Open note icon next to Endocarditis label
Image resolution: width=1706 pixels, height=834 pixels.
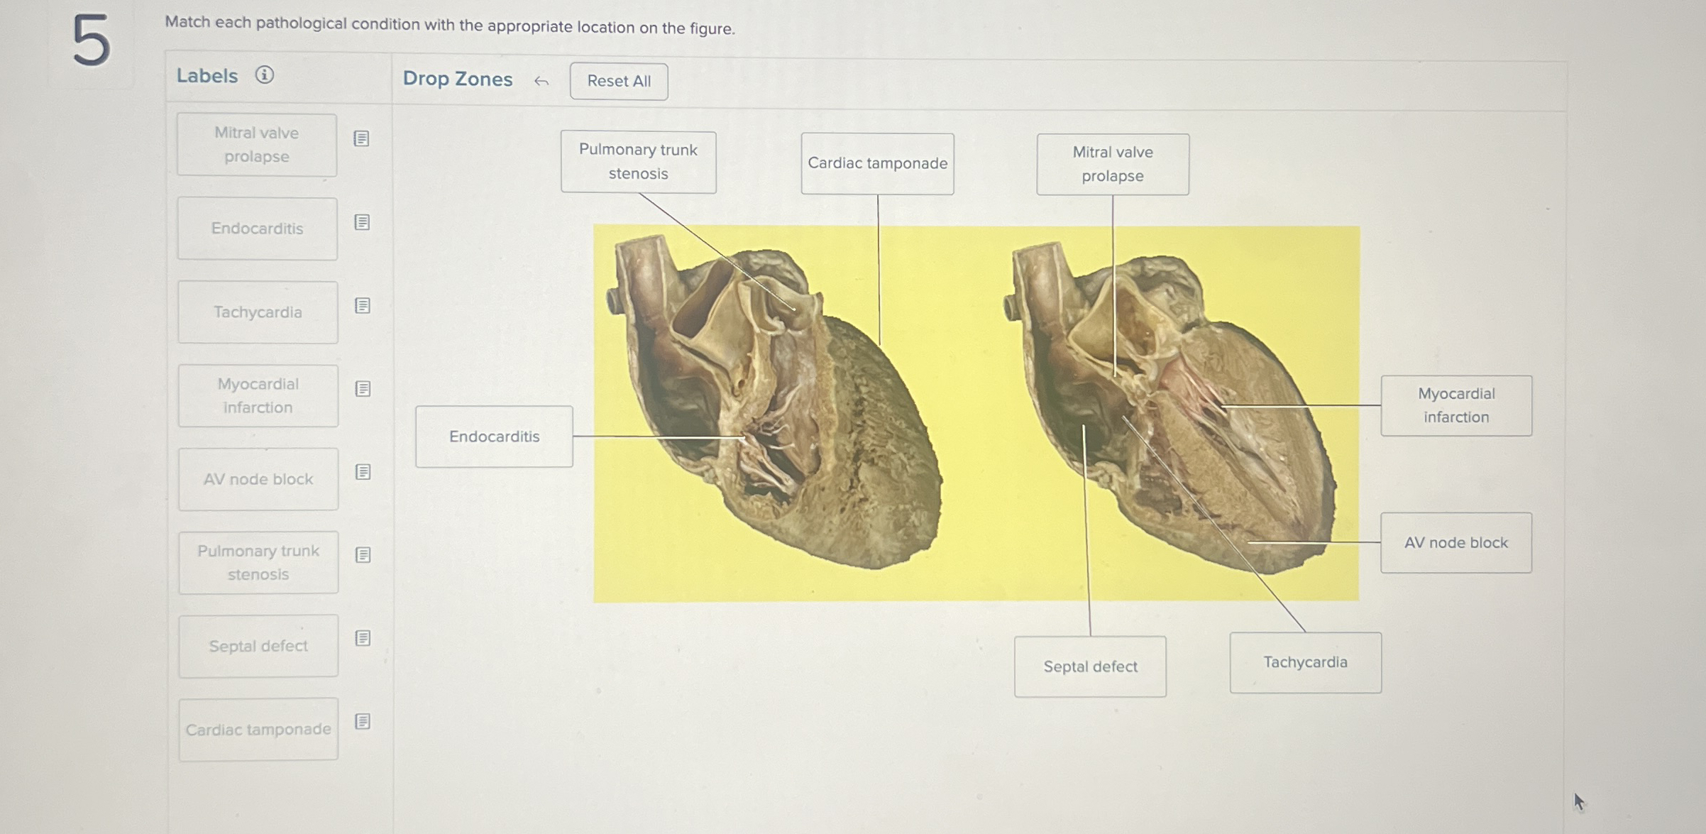362,222
